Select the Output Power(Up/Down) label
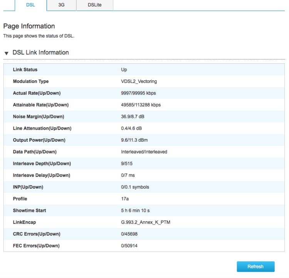Screen dimensions: 289x278 39,140
